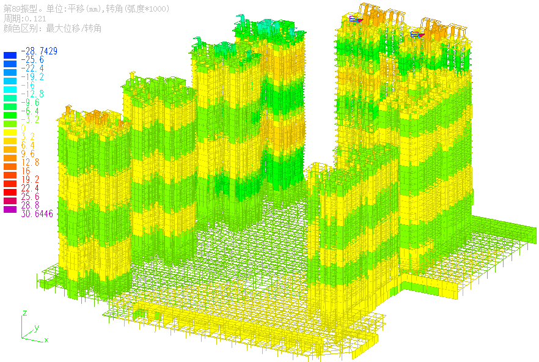Click the legend value -19.2

[32, 76]
